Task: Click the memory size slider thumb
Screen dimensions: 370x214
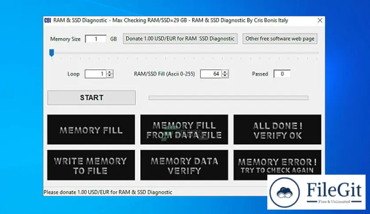Action: pos(51,53)
